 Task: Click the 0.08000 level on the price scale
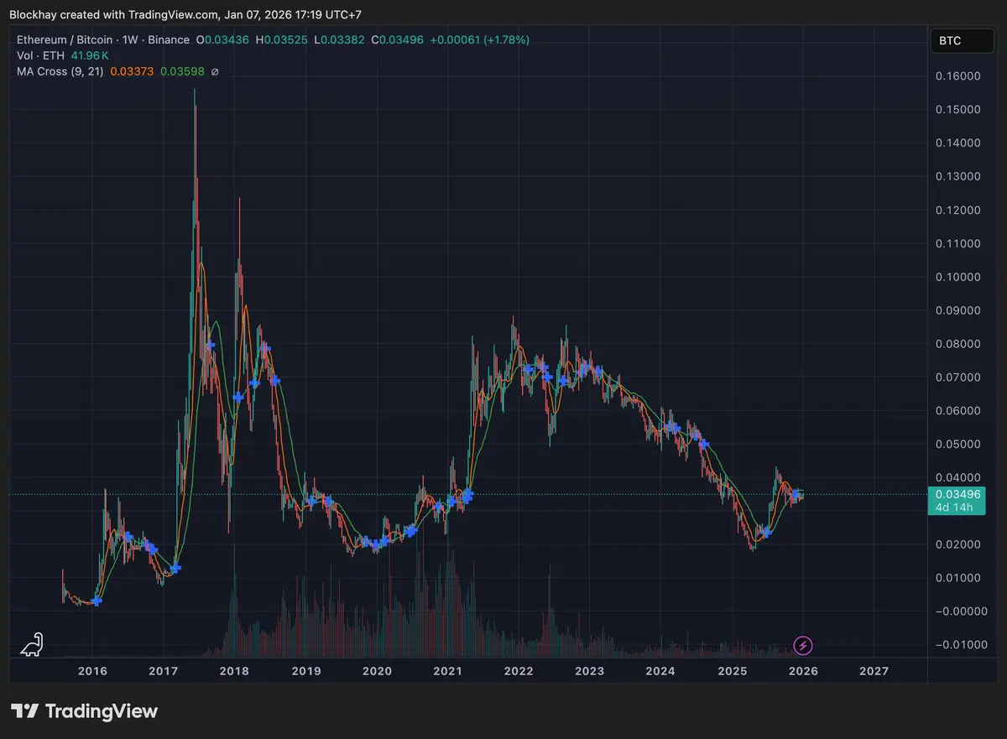point(960,344)
